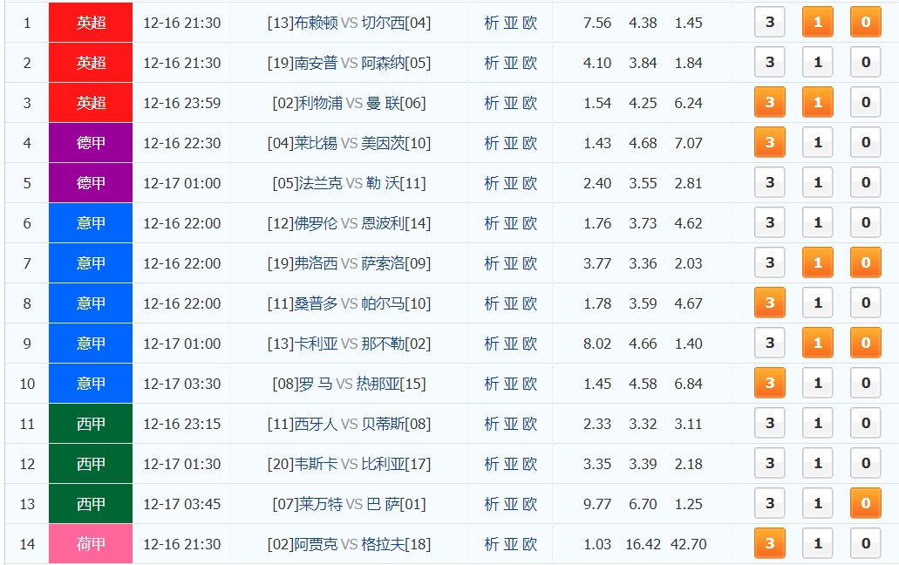Viewport: 899px width, 565px height.
Task: Open 亚 odds for 南安普 VS 阿森纳
Action: tap(511, 63)
